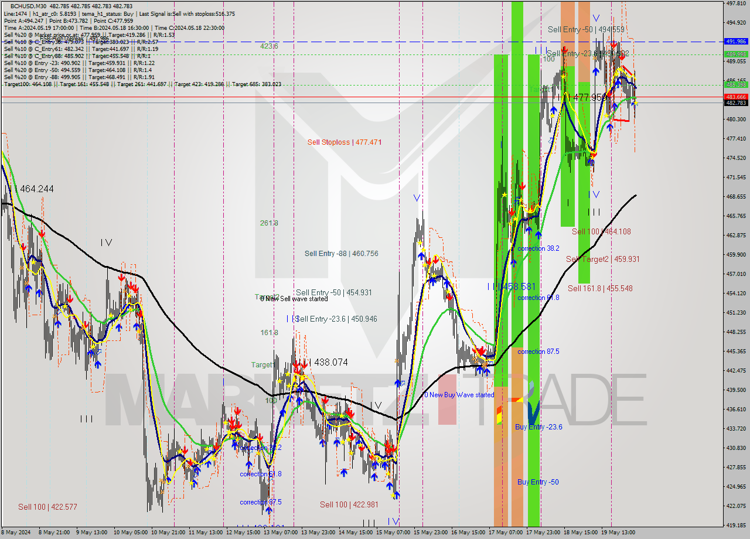The width and height of the screenshot is (750, 539).
Task: Click the 468.655 price axis value
Action: (736, 197)
